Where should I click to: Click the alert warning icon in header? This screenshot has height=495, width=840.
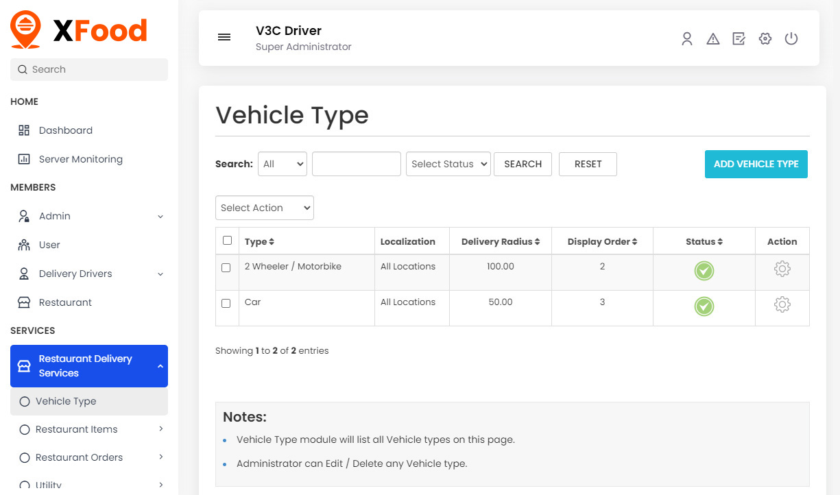click(x=713, y=39)
